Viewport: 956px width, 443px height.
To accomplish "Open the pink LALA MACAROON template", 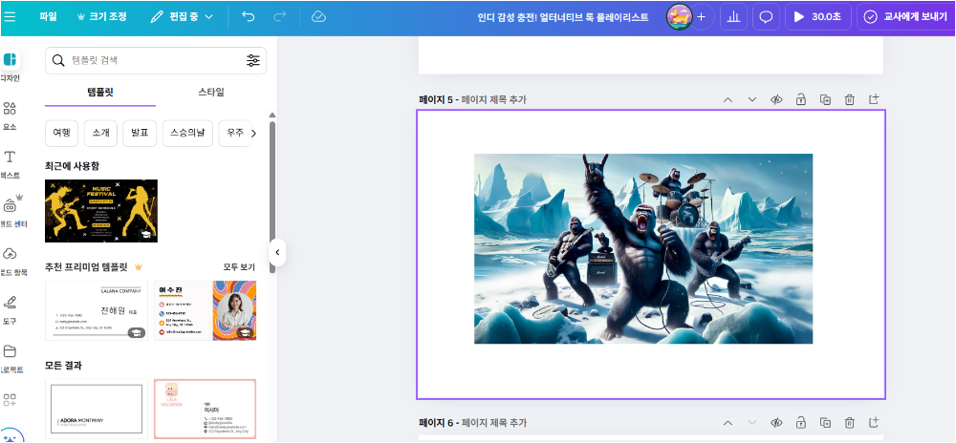I will pos(205,409).
